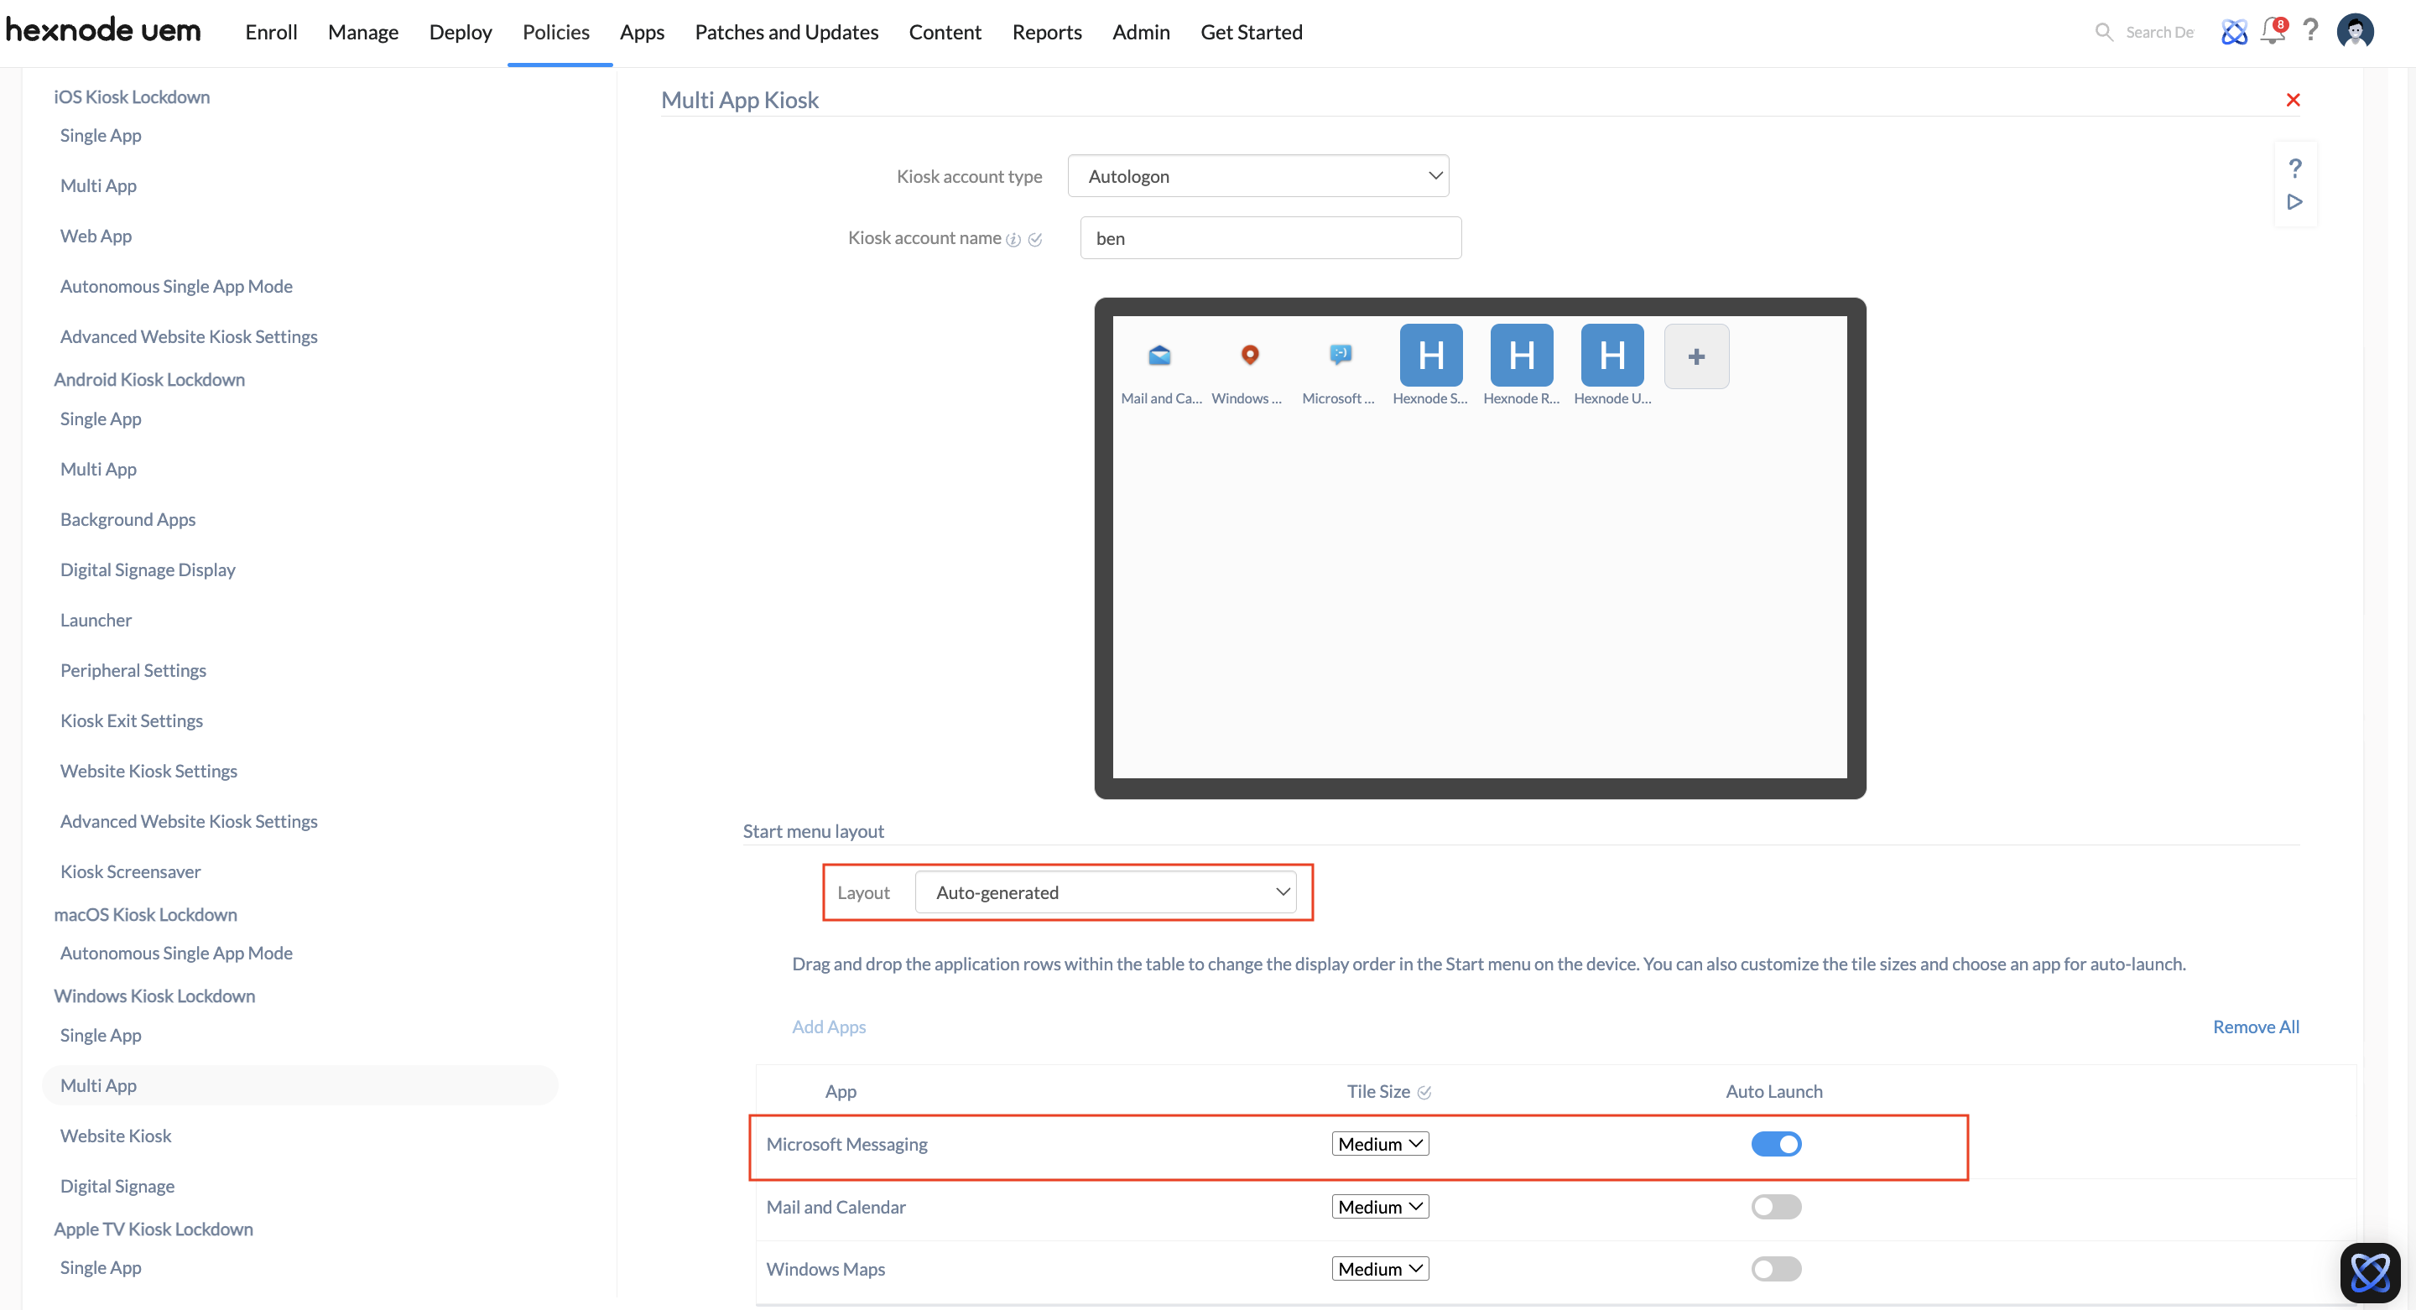This screenshot has height=1310, width=2416.
Task: Open the user profile avatar
Action: tap(2355, 31)
